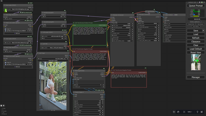The width and height of the screenshot is (206, 116).
Task: Open Clipspace
Action: point(196,42)
